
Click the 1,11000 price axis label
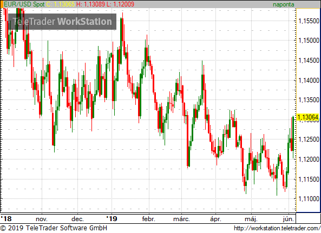(309, 198)
